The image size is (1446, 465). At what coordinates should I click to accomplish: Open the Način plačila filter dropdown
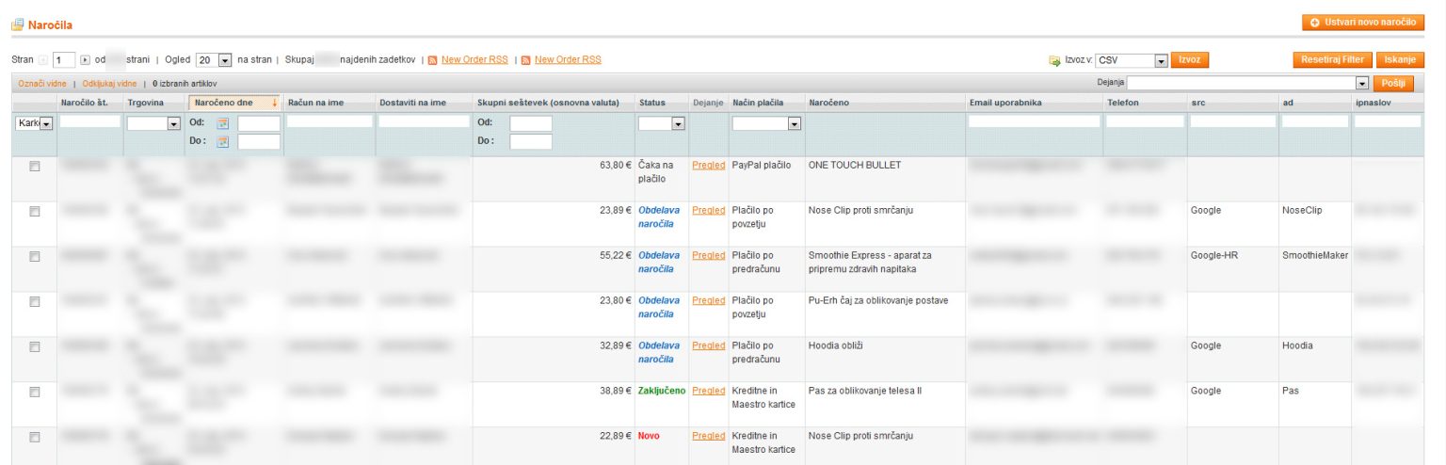click(x=766, y=123)
